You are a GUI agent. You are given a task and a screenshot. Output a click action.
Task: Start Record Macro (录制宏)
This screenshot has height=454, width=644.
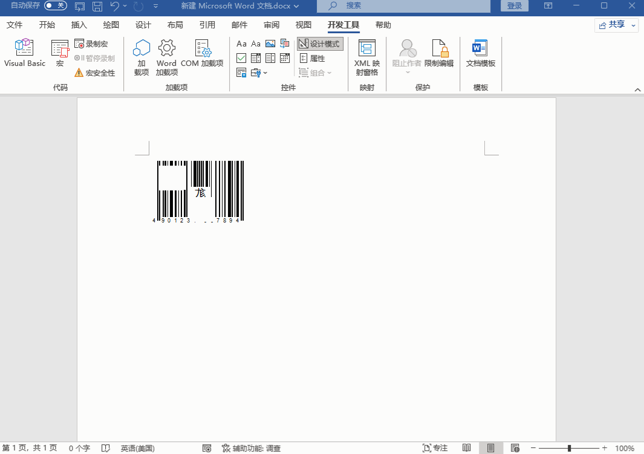point(91,44)
